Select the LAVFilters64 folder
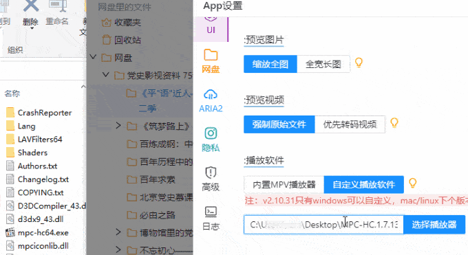This screenshot has height=255, width=468. pyautogui.click(x=34, y=140)
